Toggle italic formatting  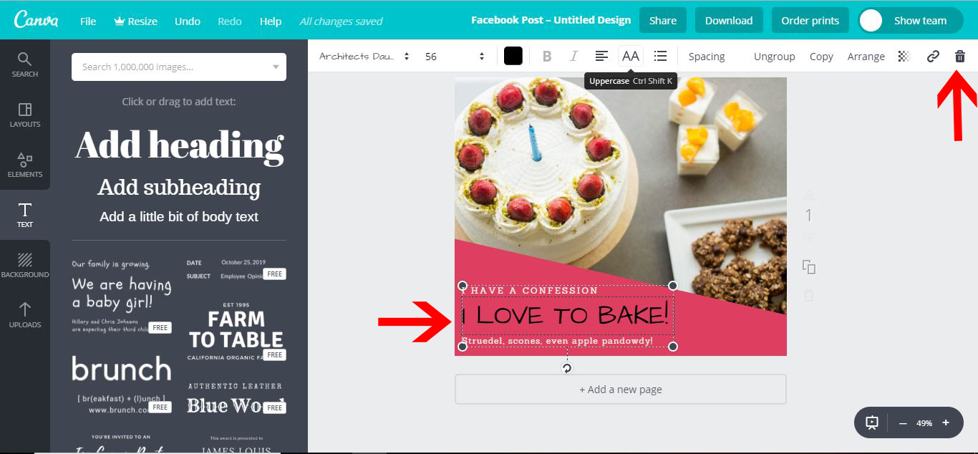[x=573, y=55]
